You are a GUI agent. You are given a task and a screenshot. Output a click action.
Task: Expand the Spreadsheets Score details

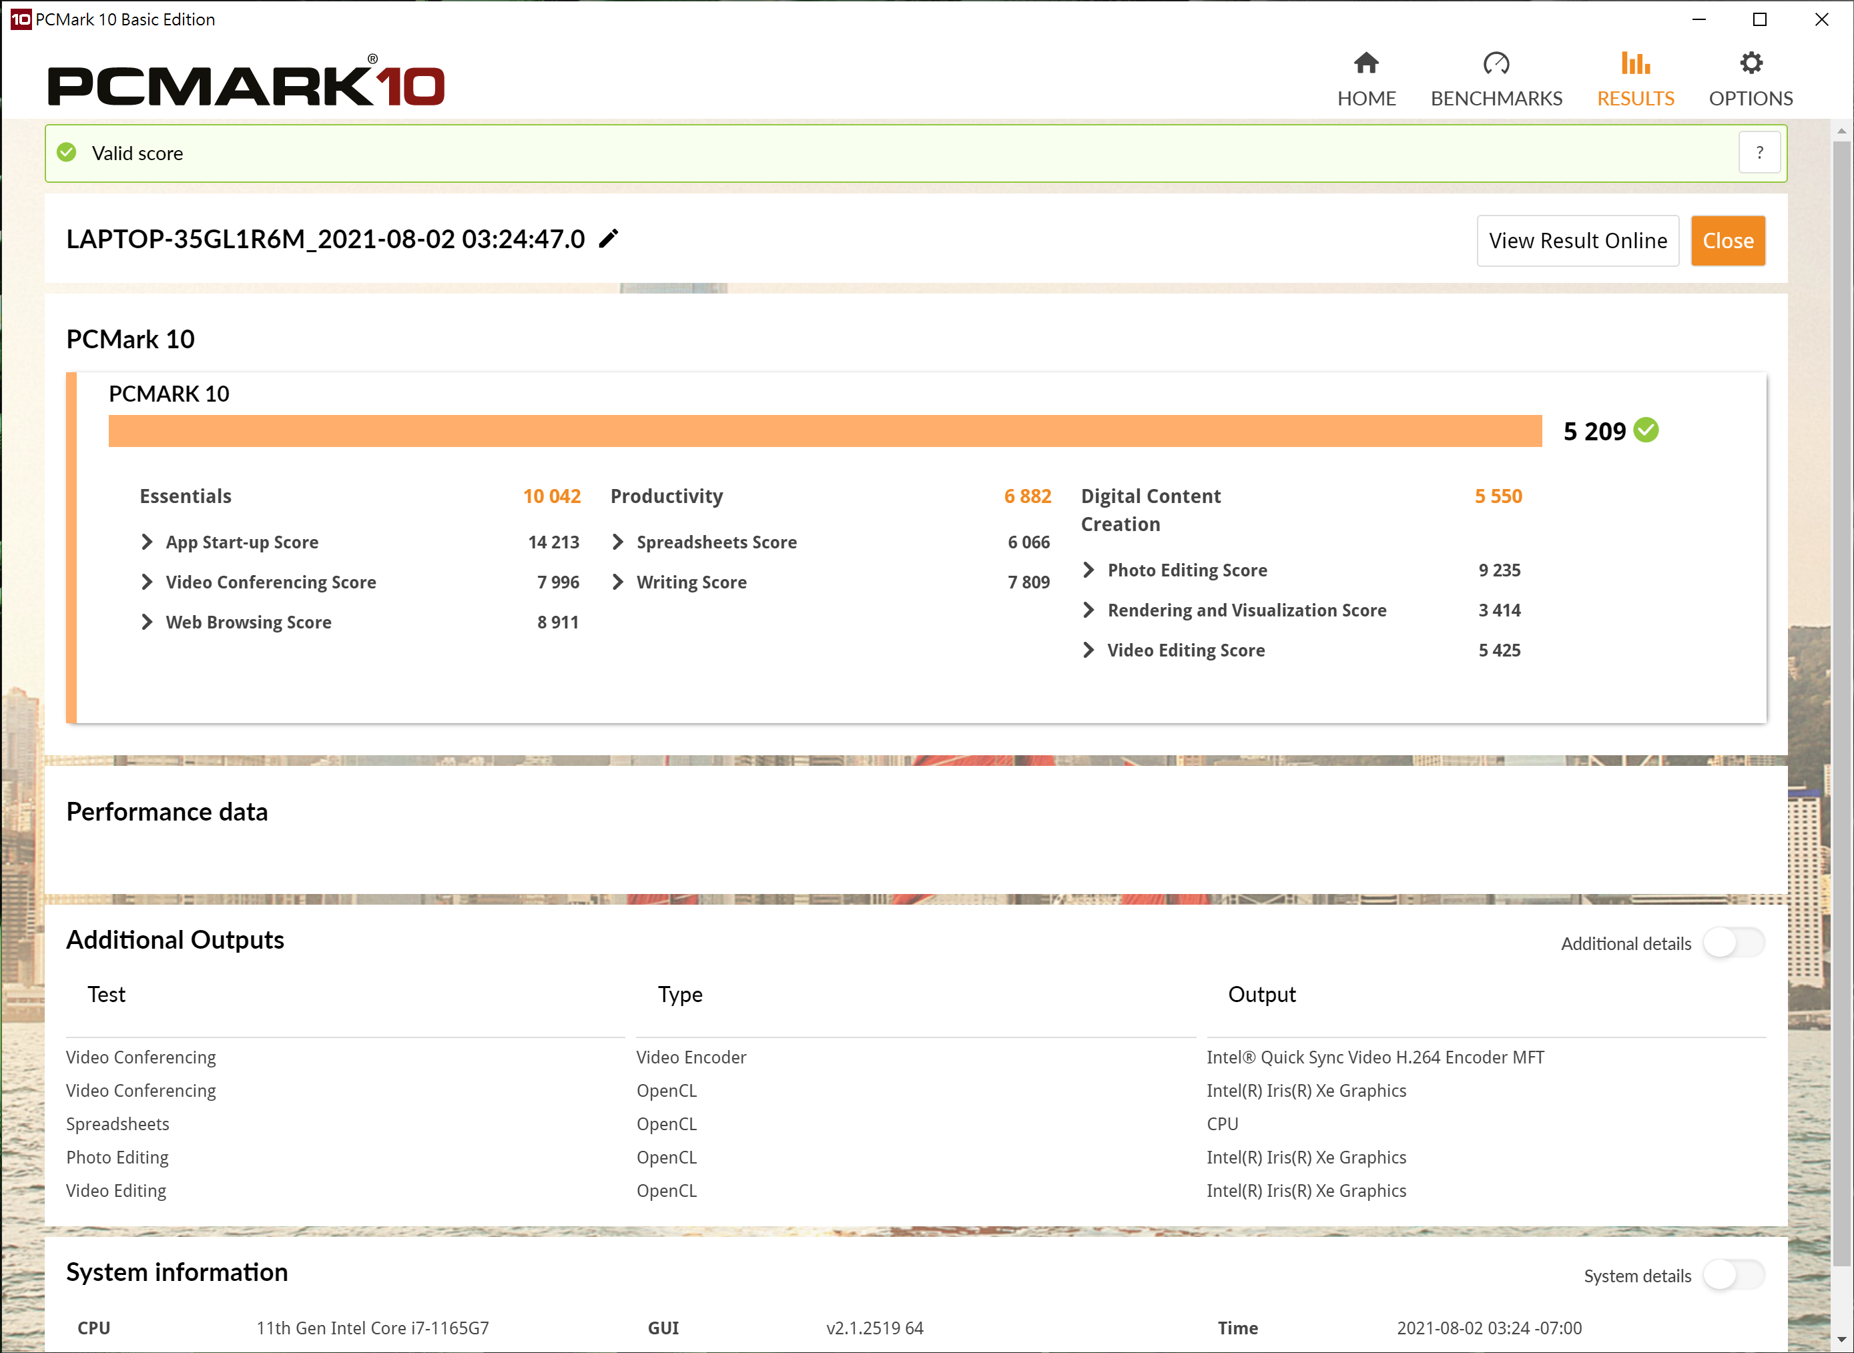click(x=619, y=542)
